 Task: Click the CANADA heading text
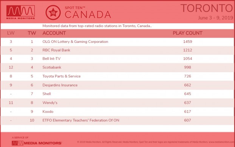coord(88,15)
